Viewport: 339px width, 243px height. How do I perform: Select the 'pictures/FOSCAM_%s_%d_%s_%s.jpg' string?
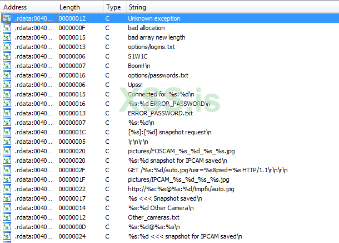[x=181, y=151]
